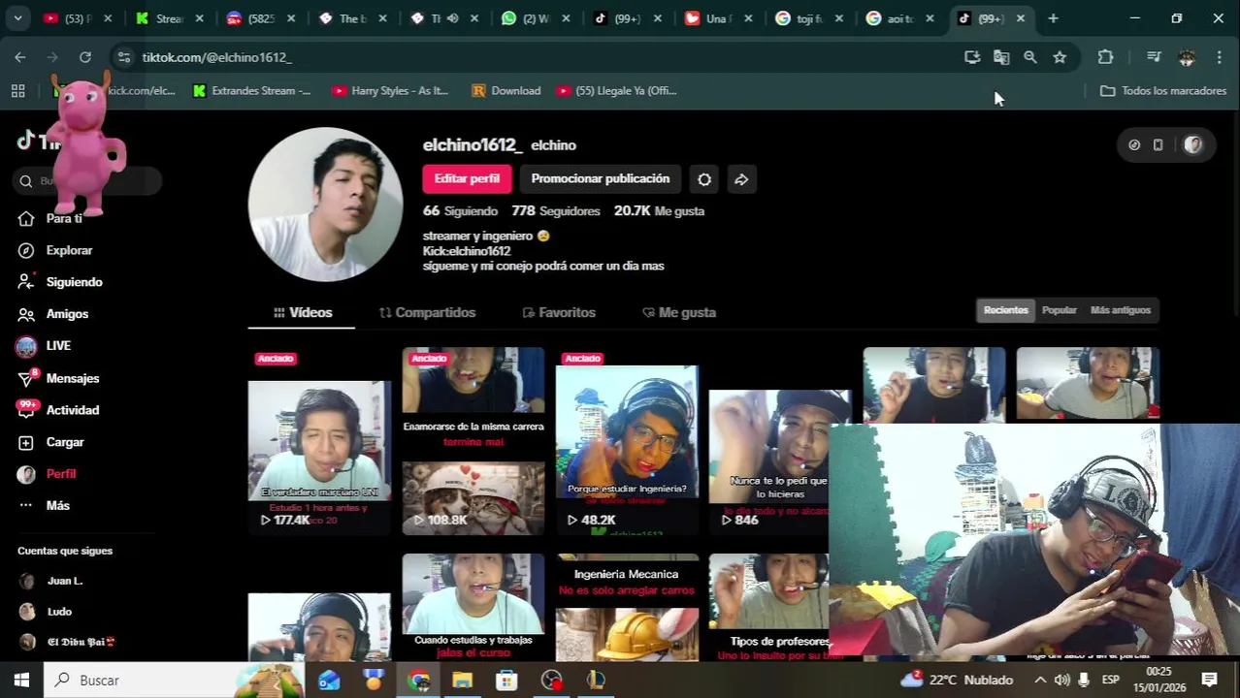Switch to the Favoritos tab

[x=559, y=312]
